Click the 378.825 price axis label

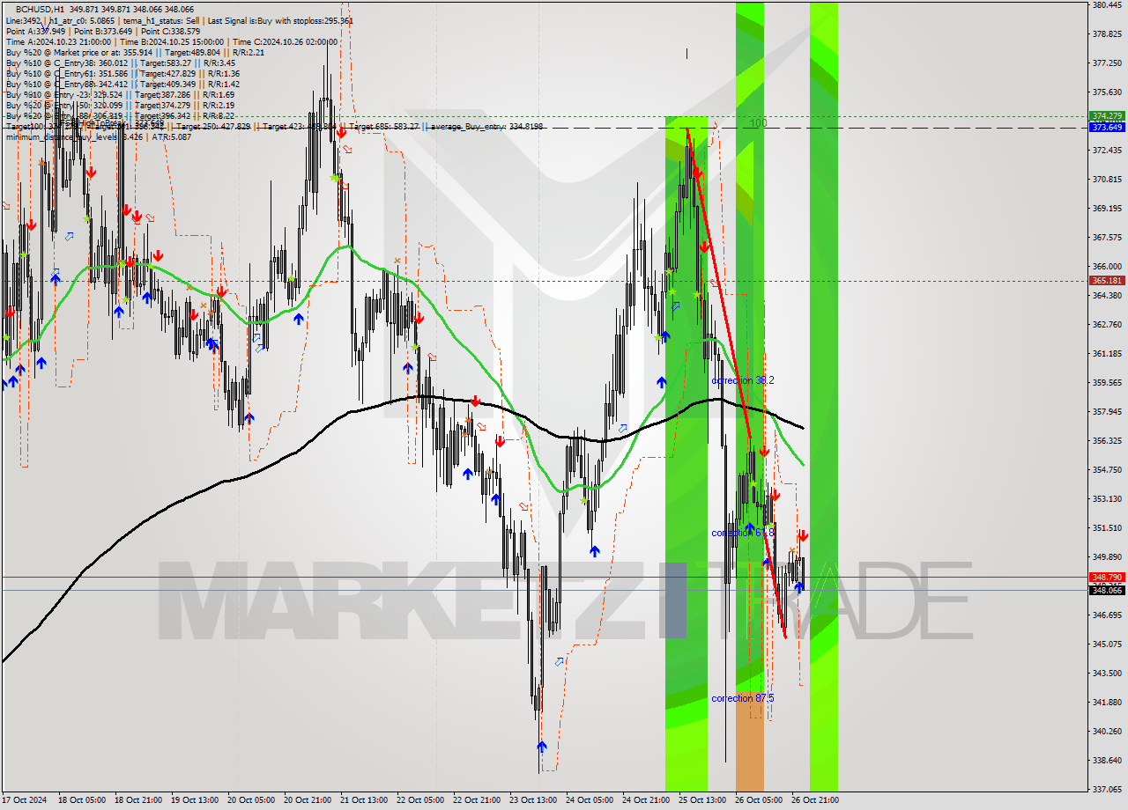coord(1107,34)
